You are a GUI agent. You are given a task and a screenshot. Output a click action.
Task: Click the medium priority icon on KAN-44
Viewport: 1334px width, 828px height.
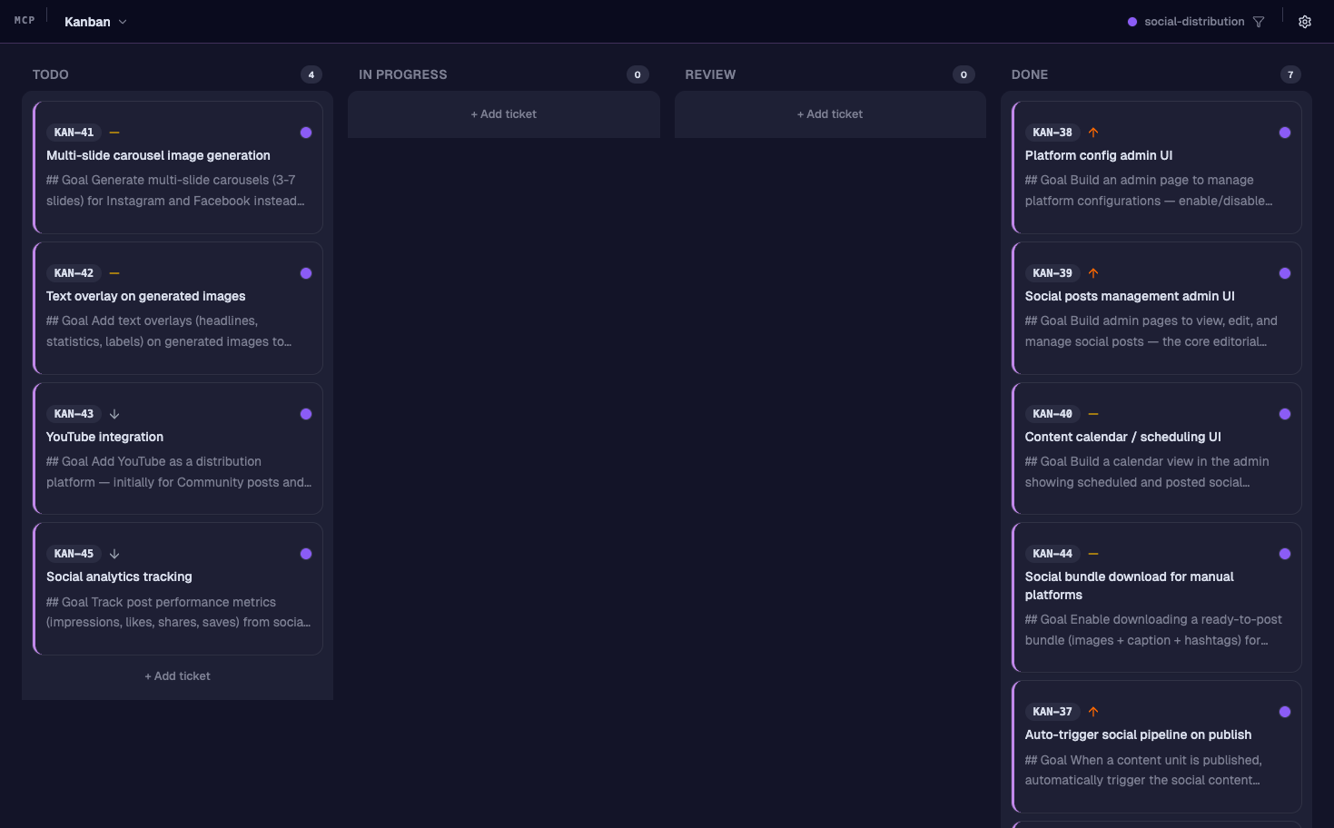click(1093, 554)
